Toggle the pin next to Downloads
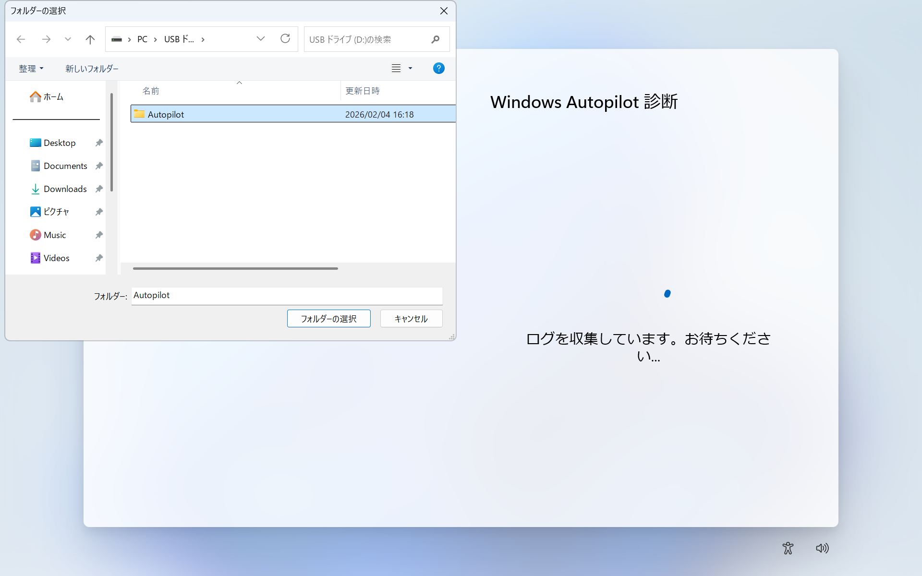The width and height of the screenshot is (922, 576). tap(99, 189)
